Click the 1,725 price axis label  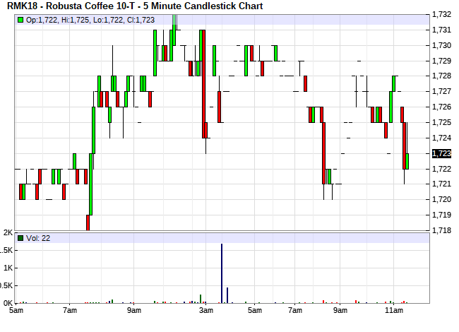point(442,122)
